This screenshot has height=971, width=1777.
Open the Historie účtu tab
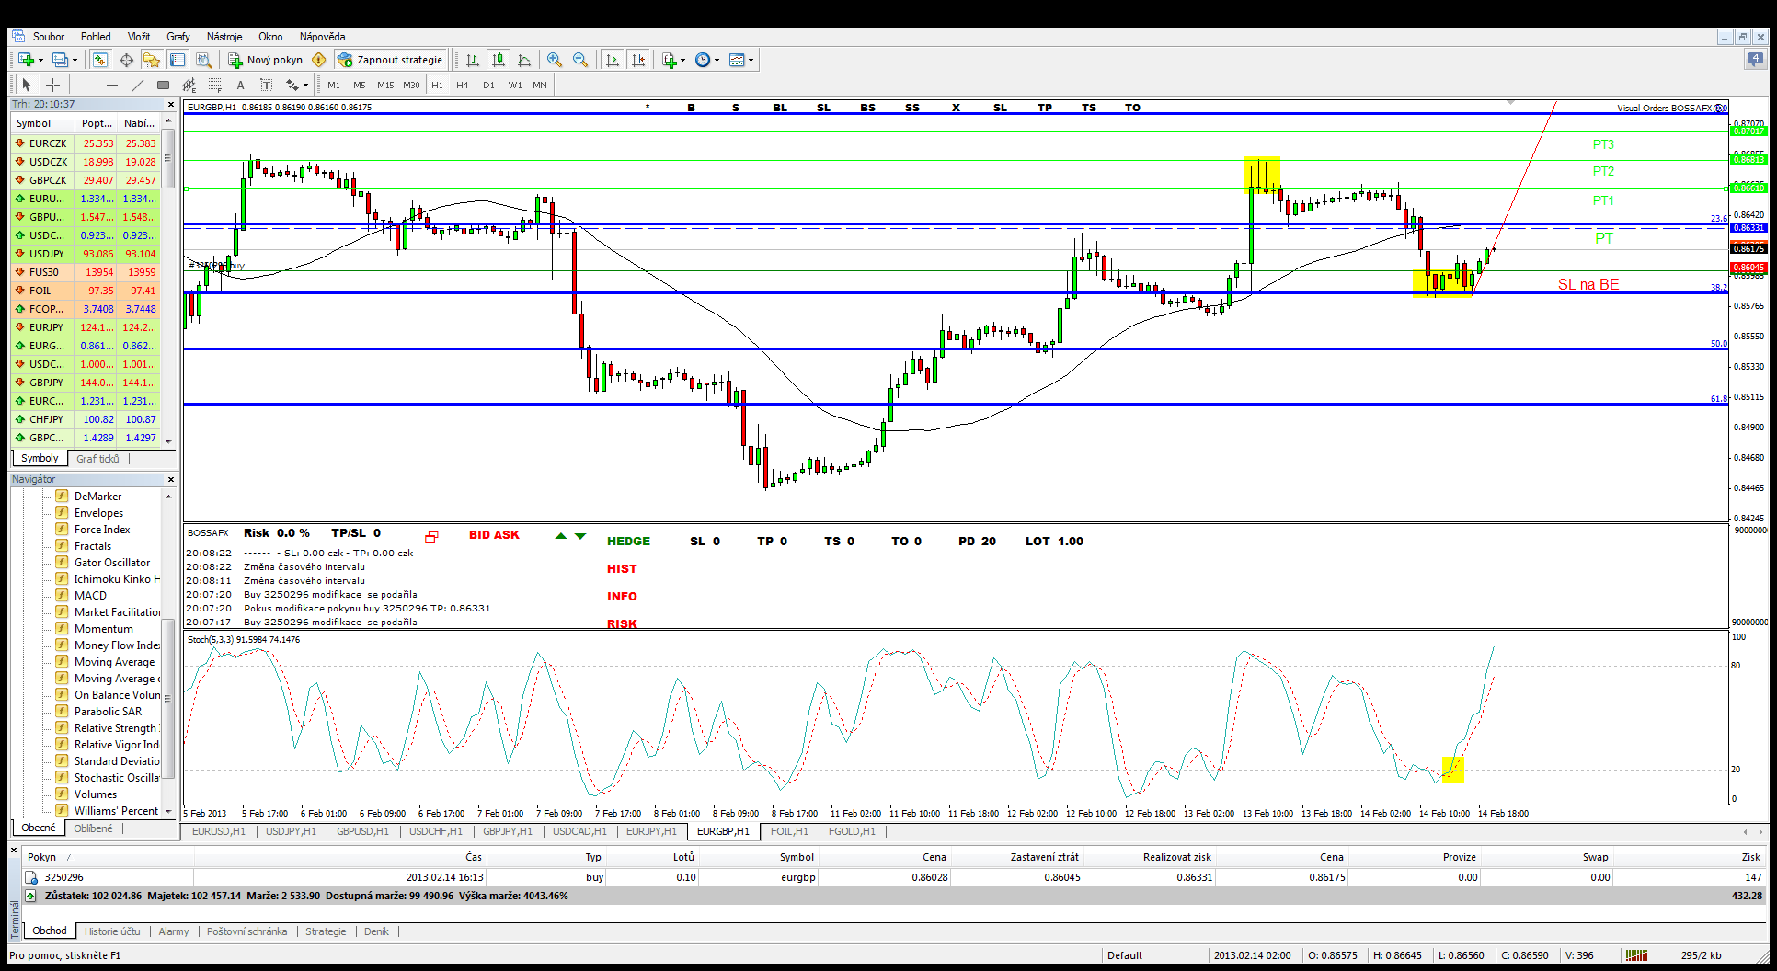tap(112, 931)
